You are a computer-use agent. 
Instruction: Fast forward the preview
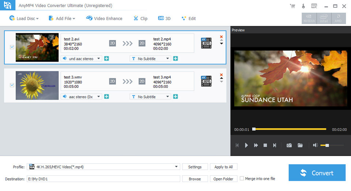(x=256, y=145)
